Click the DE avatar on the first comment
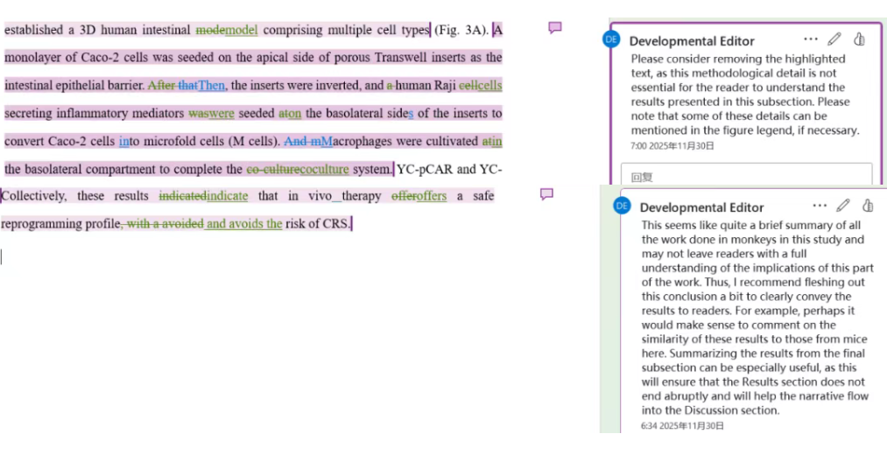Viewport: 894px width, 455px height. pyautogui.click(x=611, y=39)
